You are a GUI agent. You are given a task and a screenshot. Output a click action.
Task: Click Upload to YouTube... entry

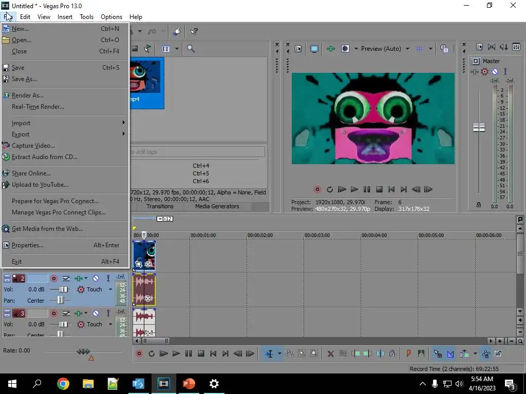click(65, 185)
